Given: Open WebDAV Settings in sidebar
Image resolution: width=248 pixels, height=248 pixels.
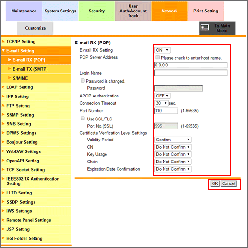Looking at the screenshot, I should pyautogui.click(x=36, y=151).
